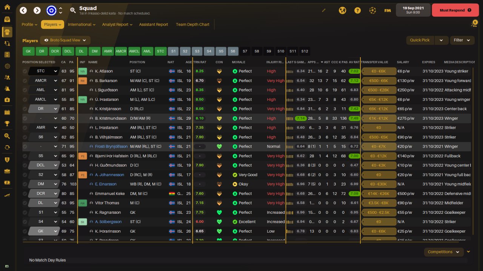Open the Analyst Report menu
Image resolution: width=483 pixels, height=271 pixels.
coord(117,24)
